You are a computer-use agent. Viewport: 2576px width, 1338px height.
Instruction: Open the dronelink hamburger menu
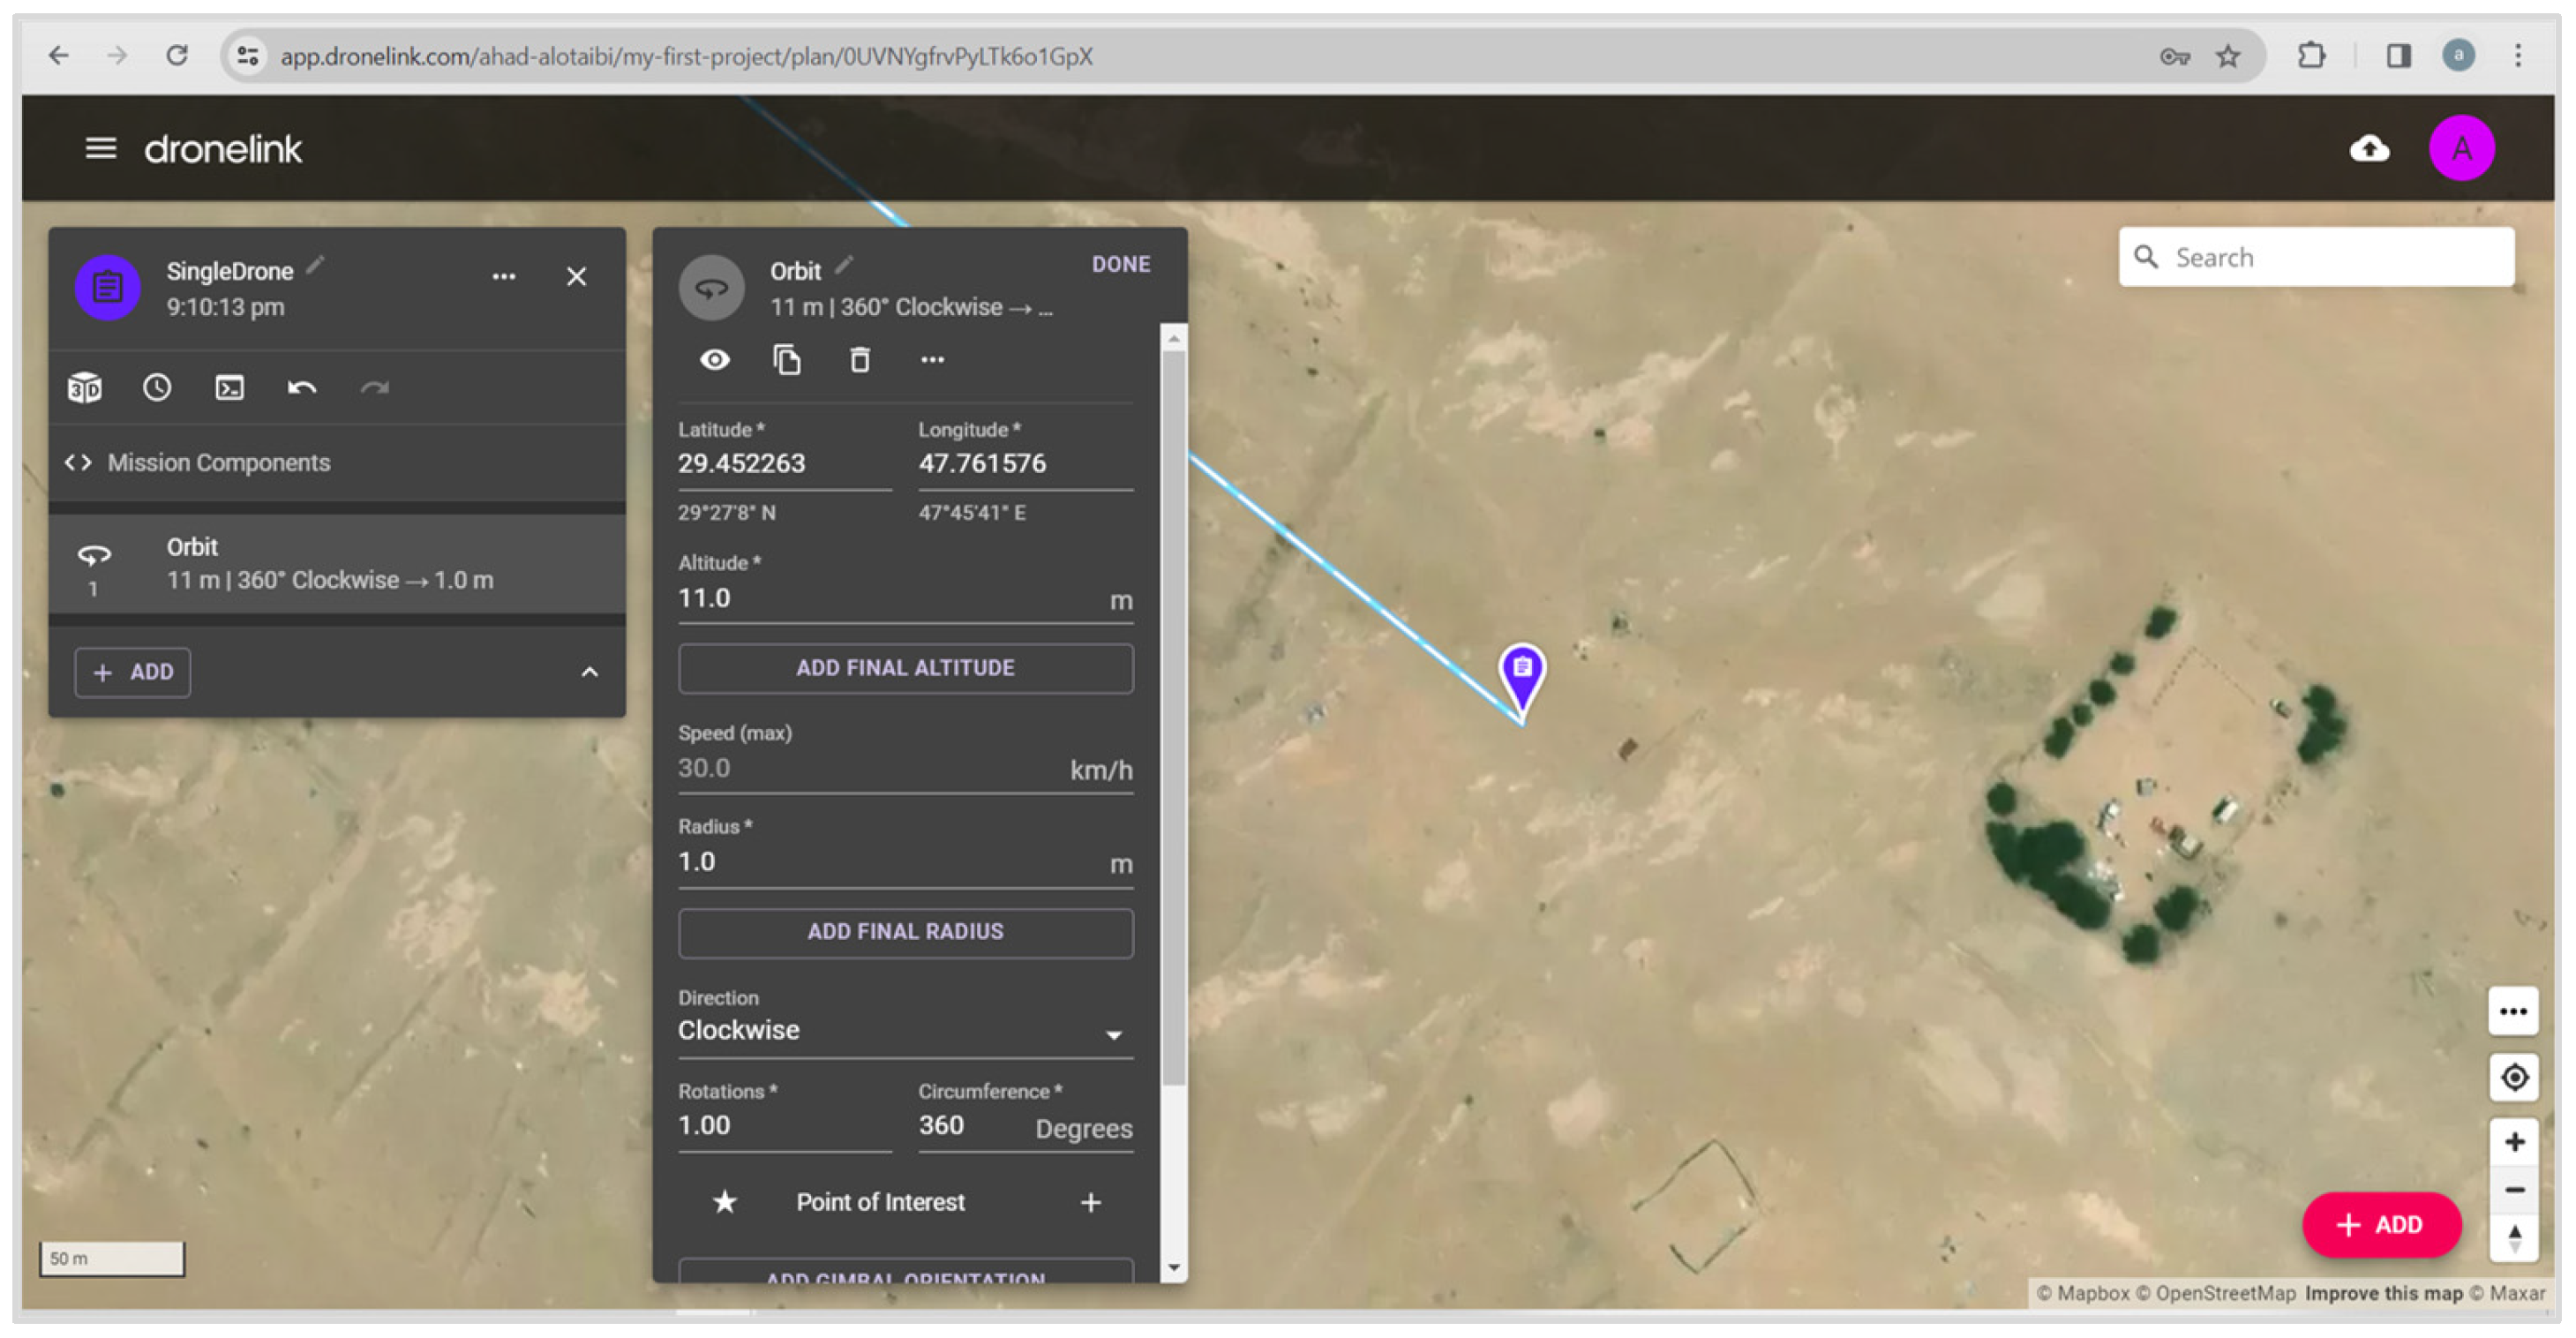click(101, 148)
